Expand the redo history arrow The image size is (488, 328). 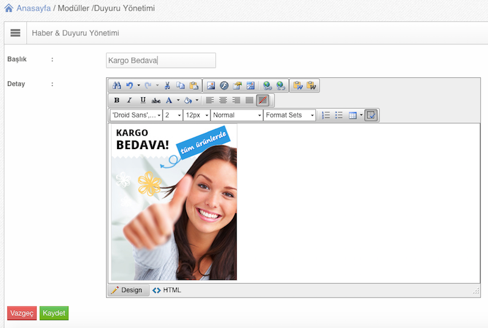(x=157, y=85)
